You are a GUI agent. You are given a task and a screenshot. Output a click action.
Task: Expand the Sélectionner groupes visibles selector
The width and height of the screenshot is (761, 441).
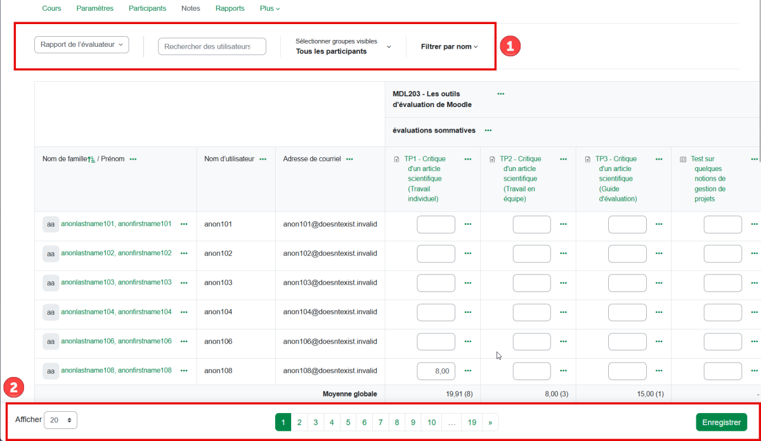tap(343, 46)
